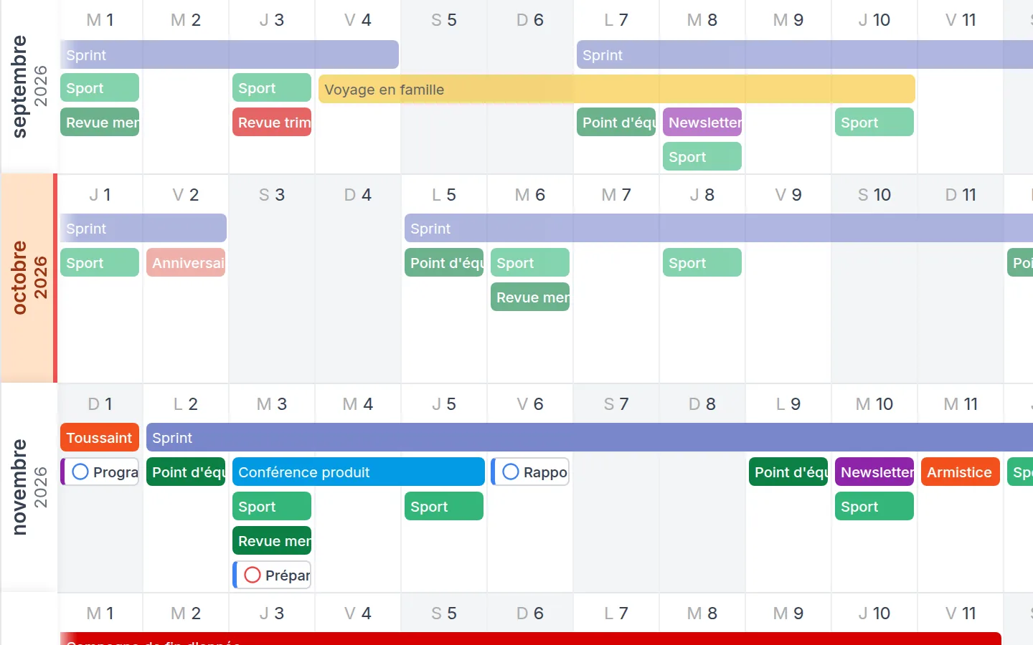Image resolution: width=1033 pixels, height=645 pixels.
Task: Open the 'Voyage en famille' event
Action: [617, 89]
